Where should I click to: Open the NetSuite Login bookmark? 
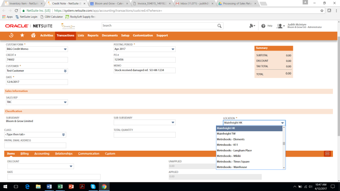tap(26, 17)
